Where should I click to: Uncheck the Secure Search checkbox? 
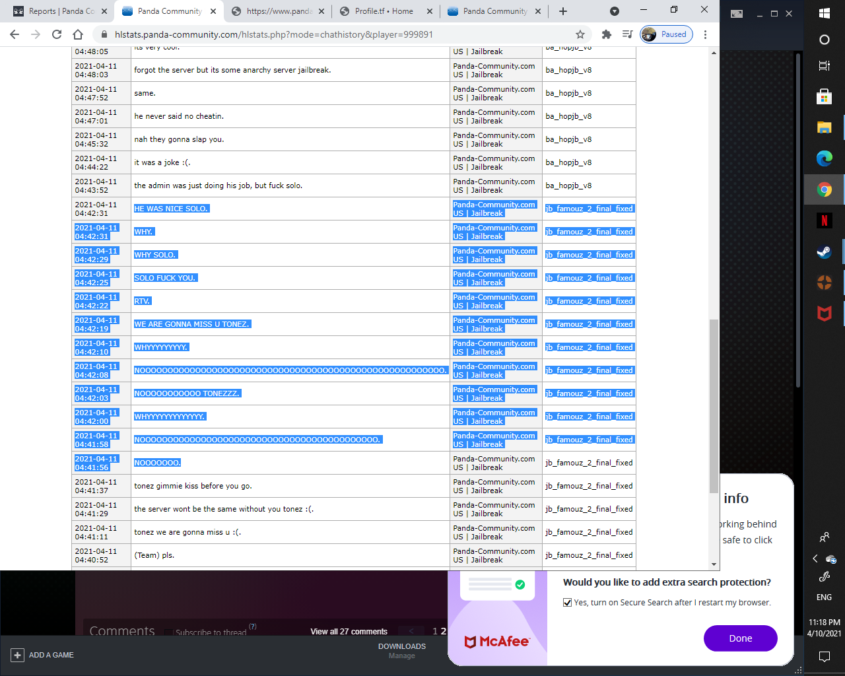coord(567,603)
